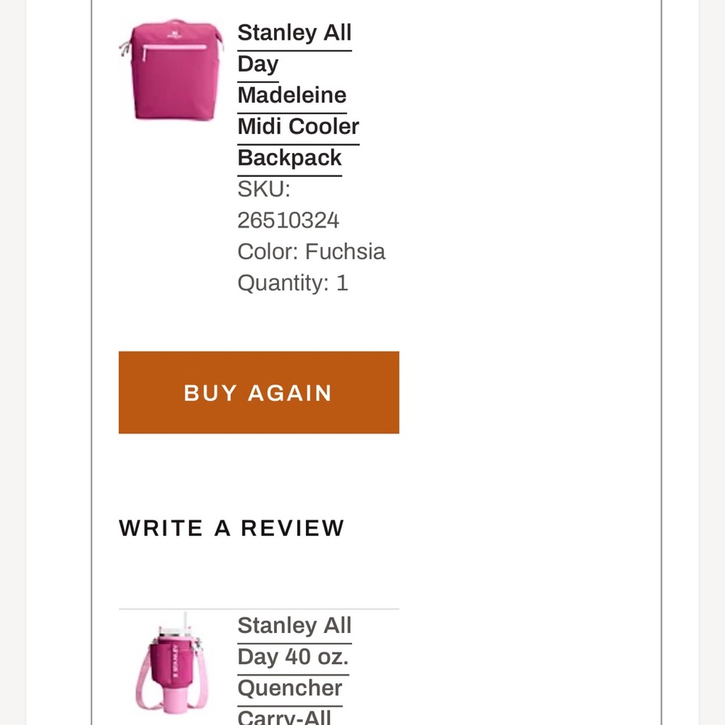Click the light pink zipper on backpack image
725x725 pixels.
tap(174, 48)
